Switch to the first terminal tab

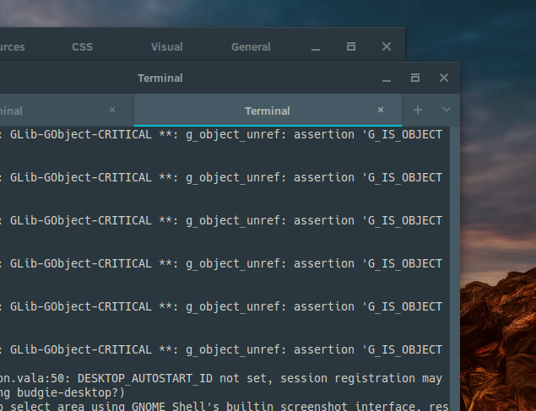(67, 111)
